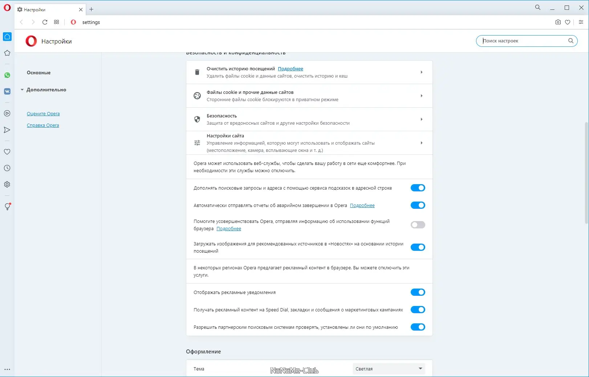Open Подробнее link about feature usage data

[229, 228]
